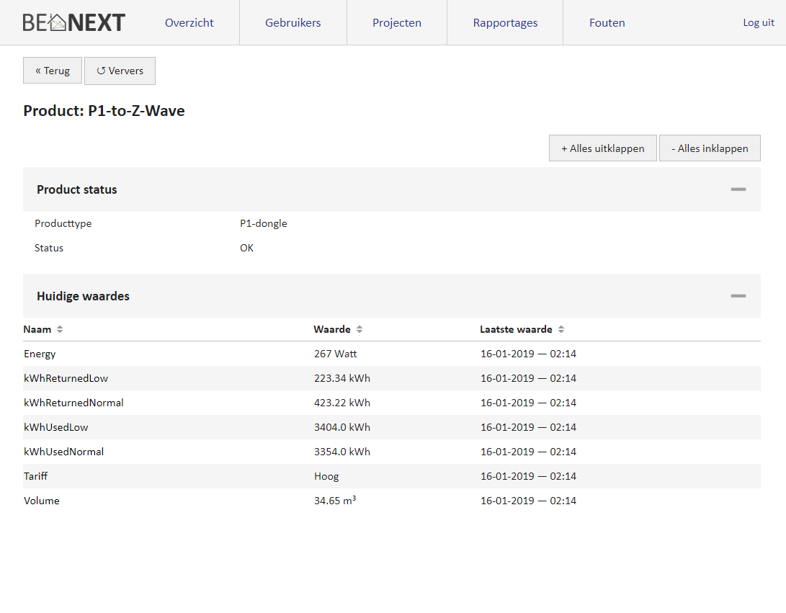This screenshot has width=786, height=613.
Task: Open the Fouten menu item
Action: click(607, 22)
